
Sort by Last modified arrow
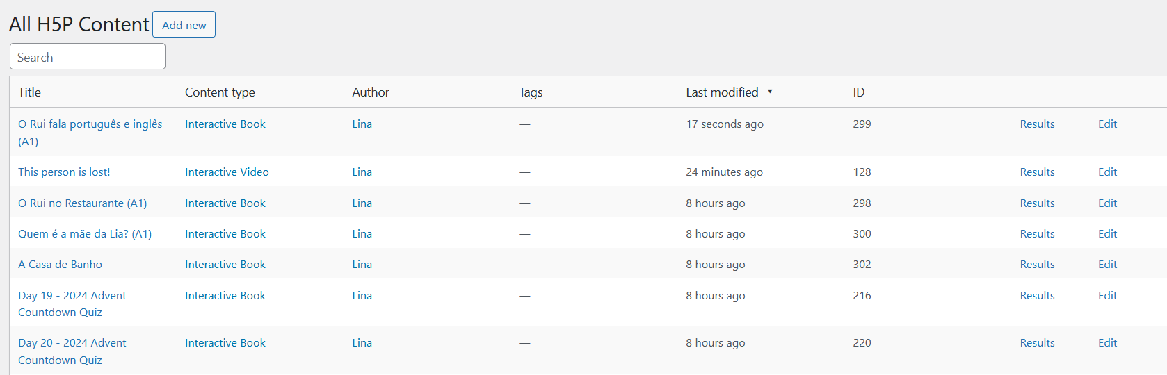[x=770, y=92]
